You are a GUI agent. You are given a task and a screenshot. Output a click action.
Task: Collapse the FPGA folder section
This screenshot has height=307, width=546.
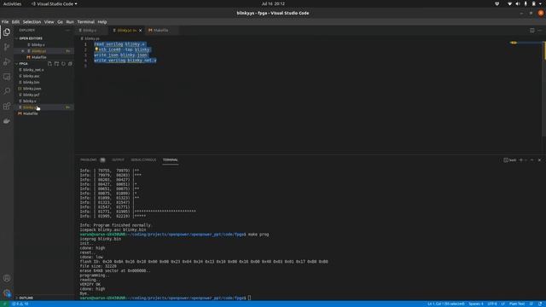(22, 64)
